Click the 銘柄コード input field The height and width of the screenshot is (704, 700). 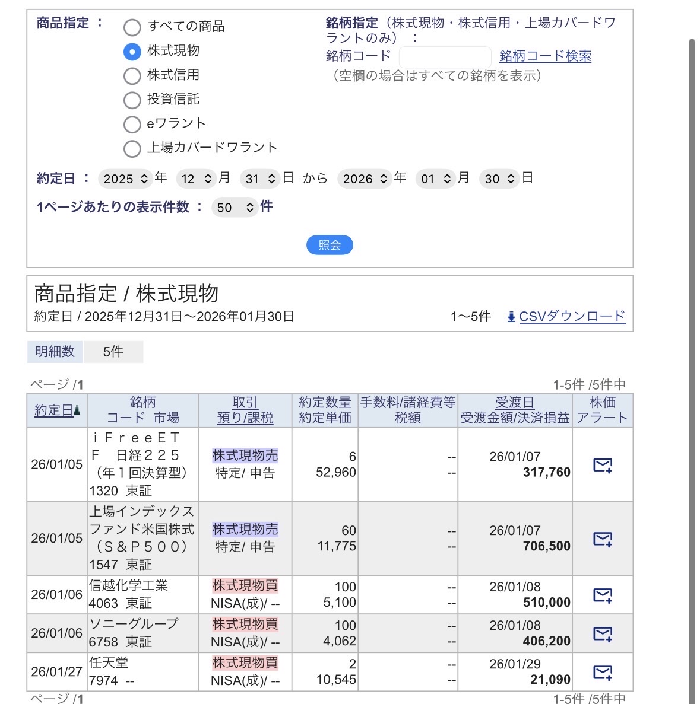coord(445,57)
